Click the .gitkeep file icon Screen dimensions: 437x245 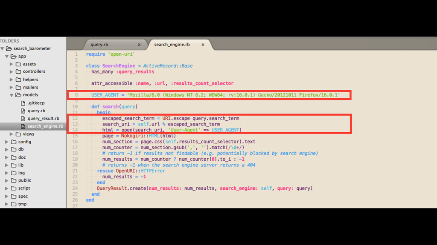(23, 103)
